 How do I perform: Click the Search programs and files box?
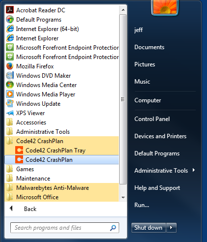[64, 228]
